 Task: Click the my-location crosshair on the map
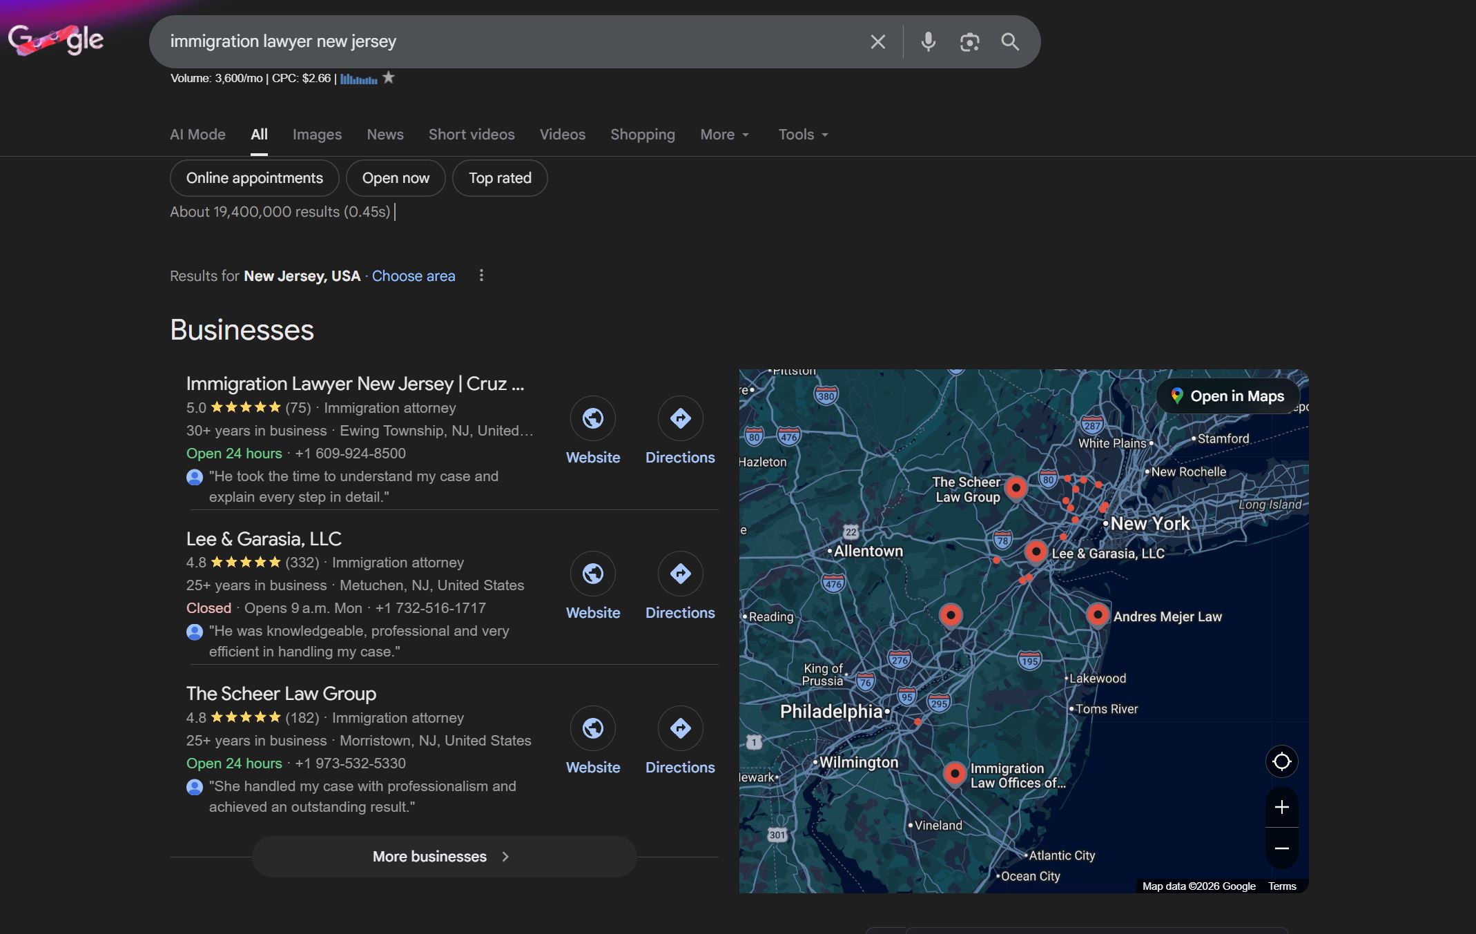coord(1281,761)
